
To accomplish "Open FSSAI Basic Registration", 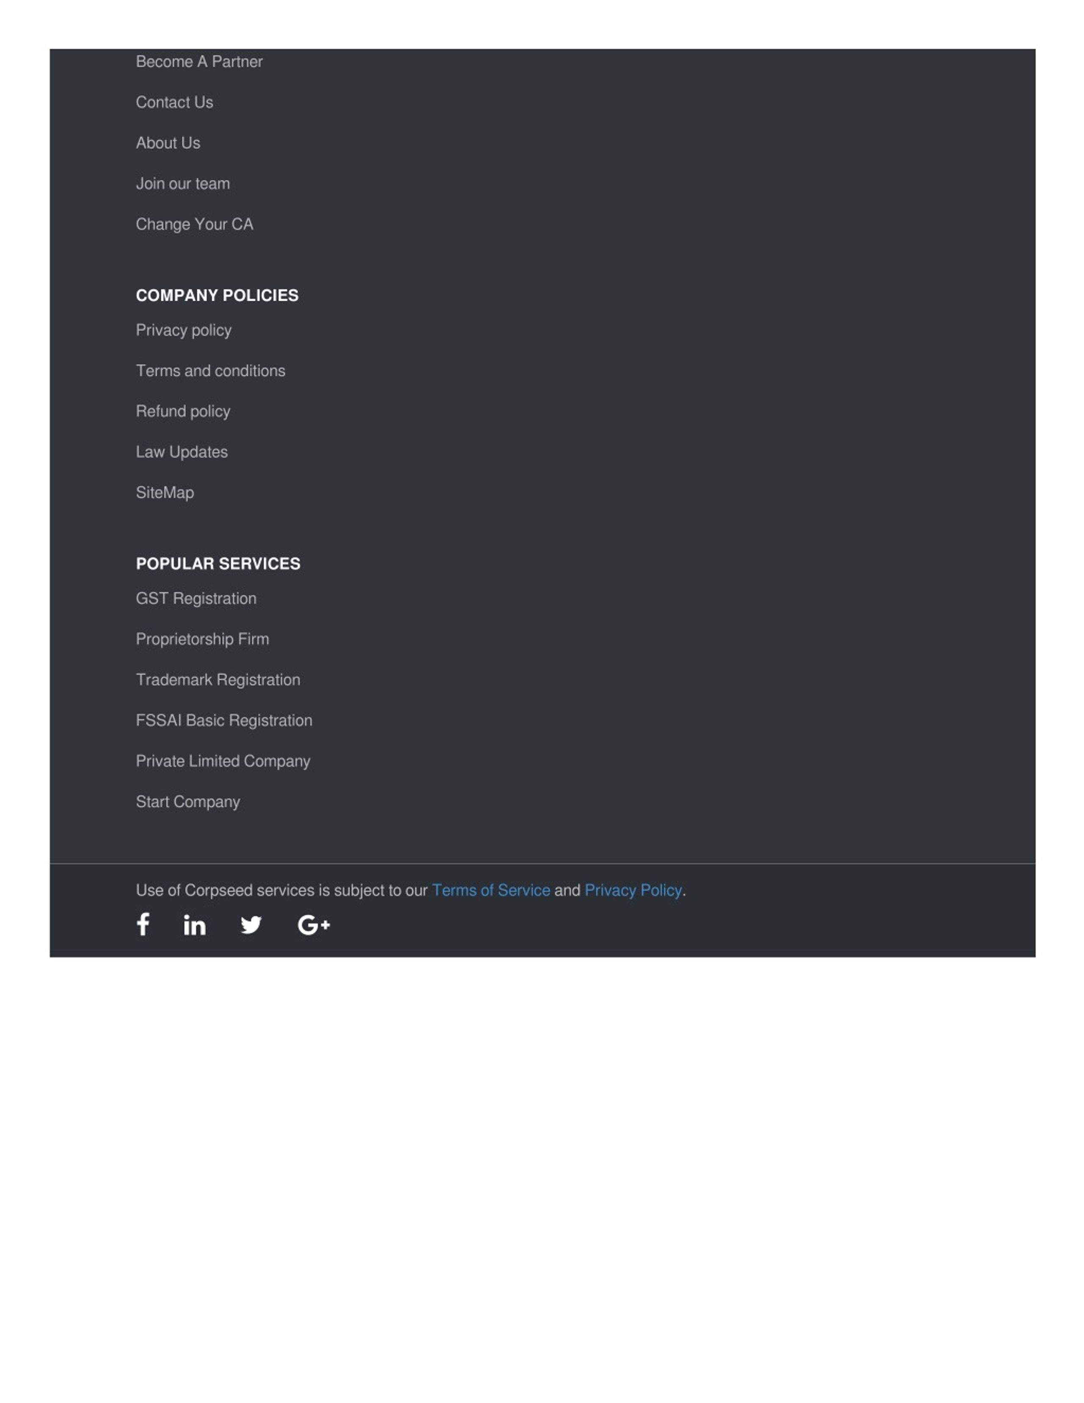I will (x=224, y=720).
